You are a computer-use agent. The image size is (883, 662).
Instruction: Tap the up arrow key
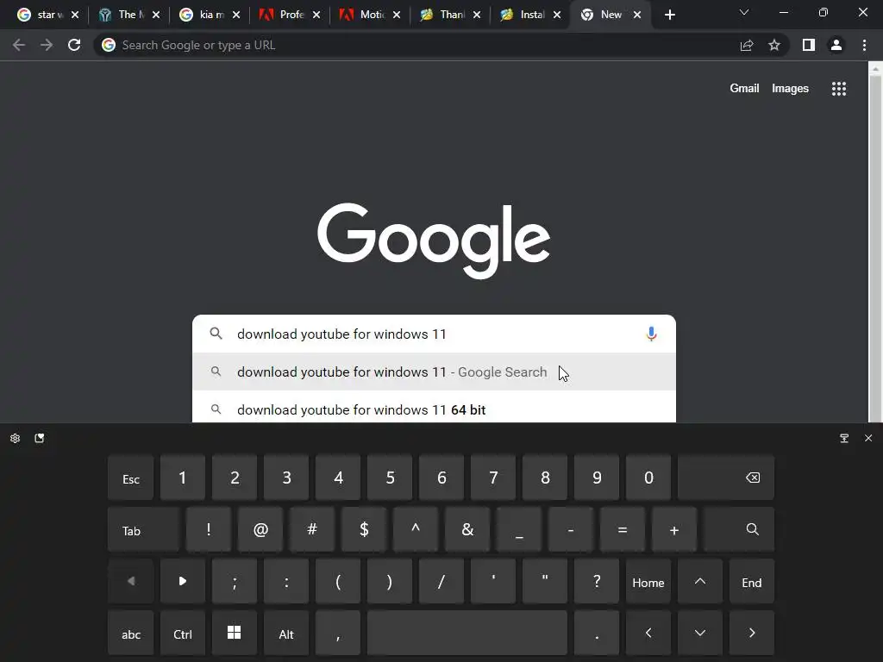700,582
